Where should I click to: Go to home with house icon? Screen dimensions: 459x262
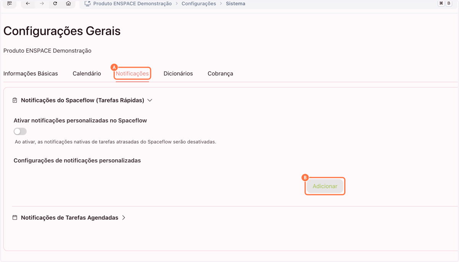point(68,3)
